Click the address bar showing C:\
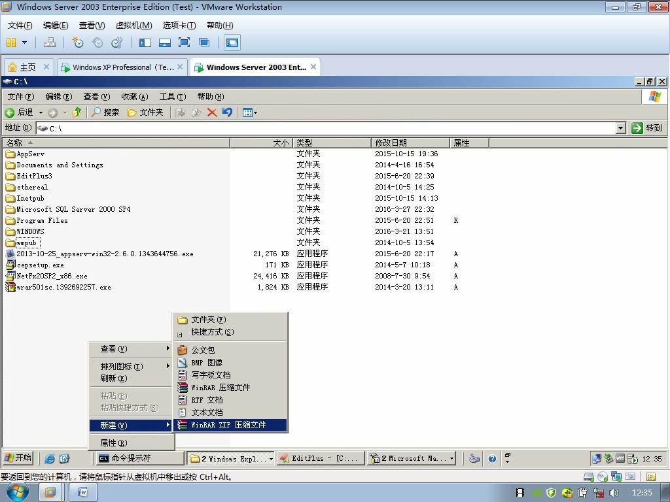Image resolution: width=670 pixels, height=502 pixels. (326, 128)
